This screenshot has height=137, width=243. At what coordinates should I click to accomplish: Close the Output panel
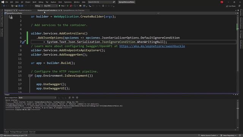coord(238,95)
